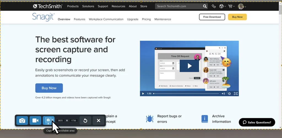
Task: Switch to the Overview tab
Action: 64,19
